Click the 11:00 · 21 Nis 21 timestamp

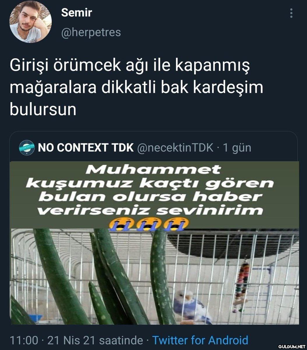coord(76,340)
